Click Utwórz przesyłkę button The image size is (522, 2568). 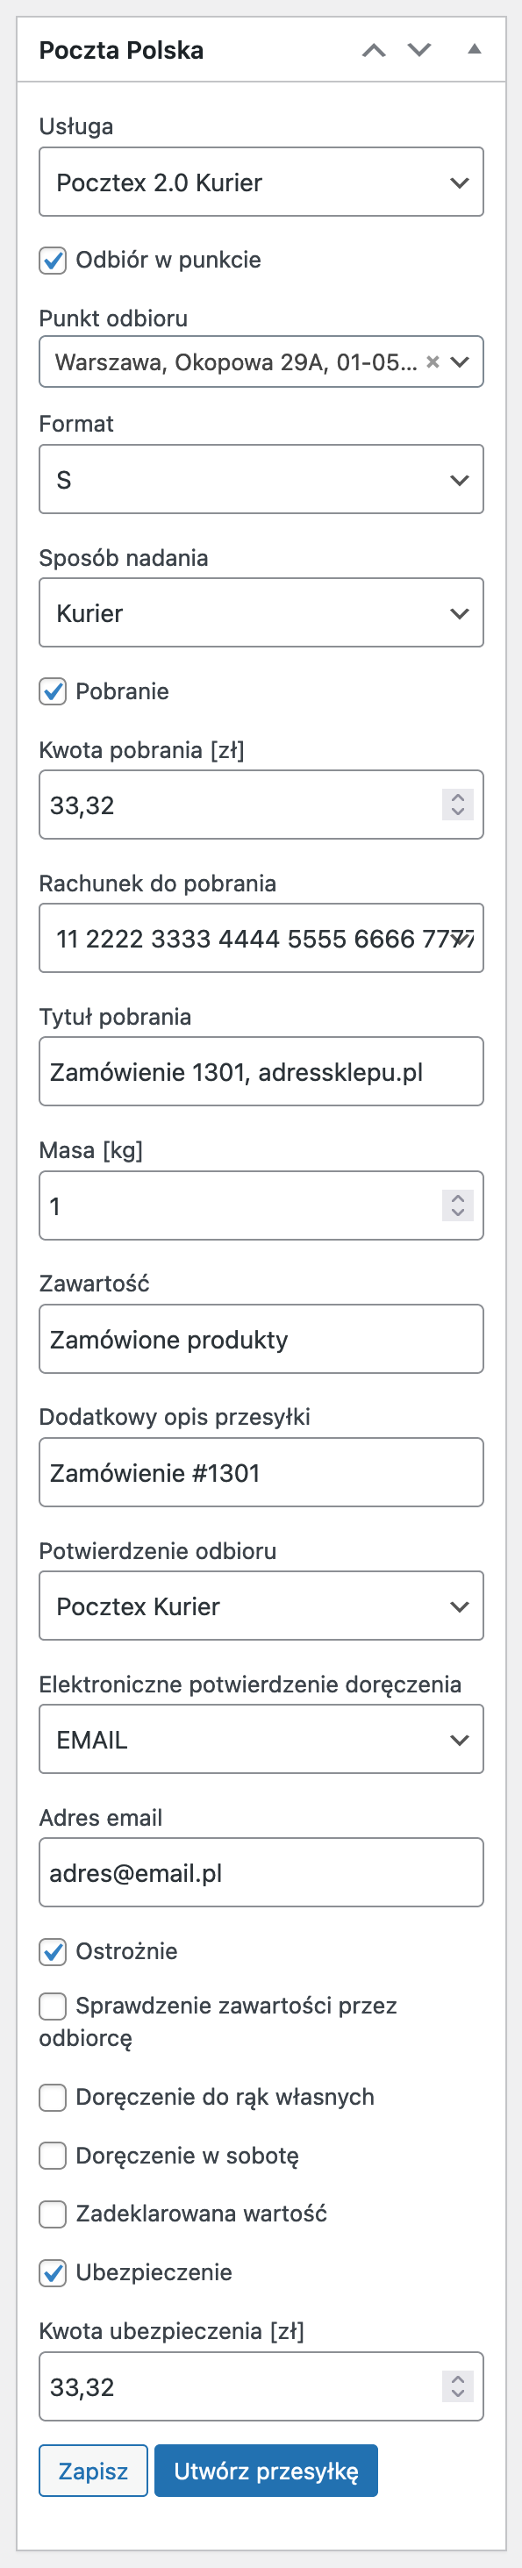click(266, 2471)
